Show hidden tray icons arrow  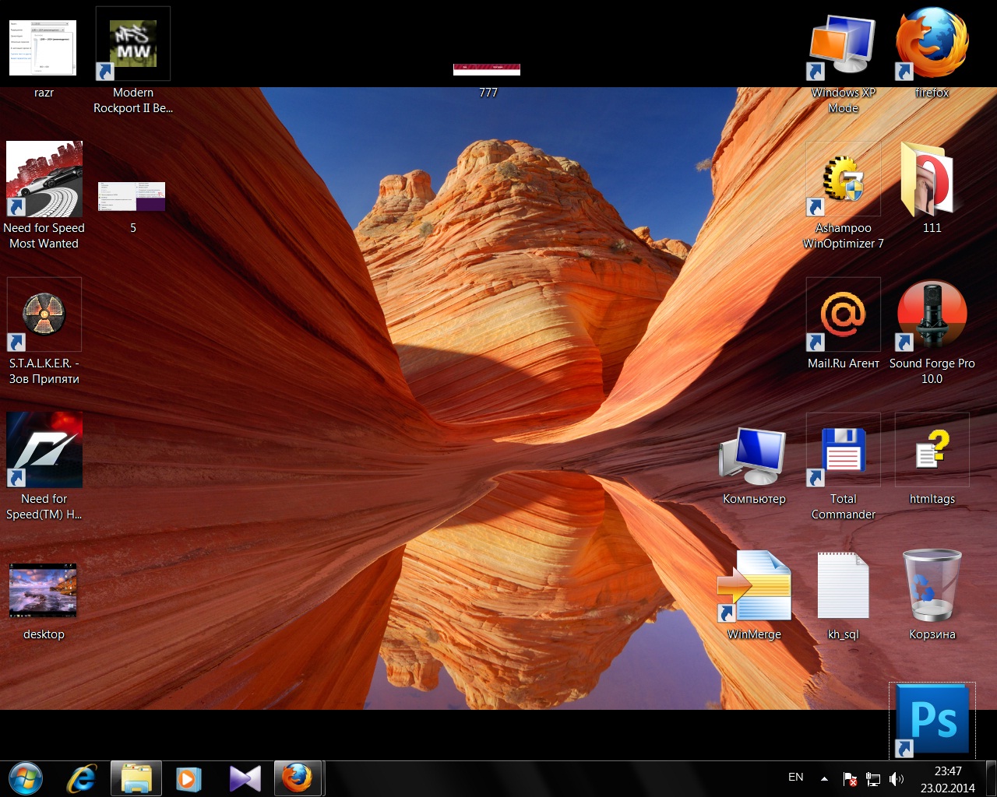(x=824, y=778)
